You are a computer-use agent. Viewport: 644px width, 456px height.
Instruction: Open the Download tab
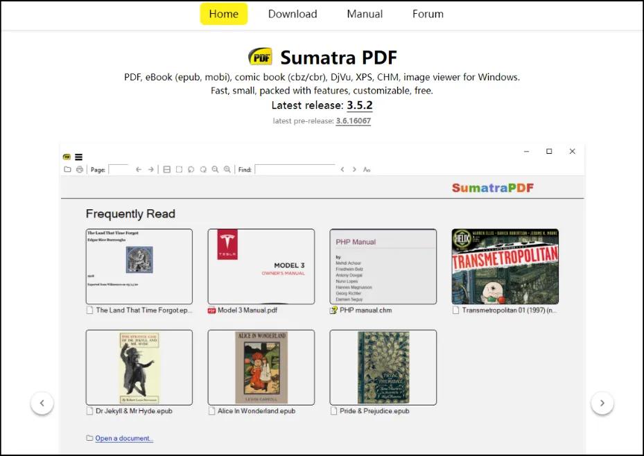point(293,14)
